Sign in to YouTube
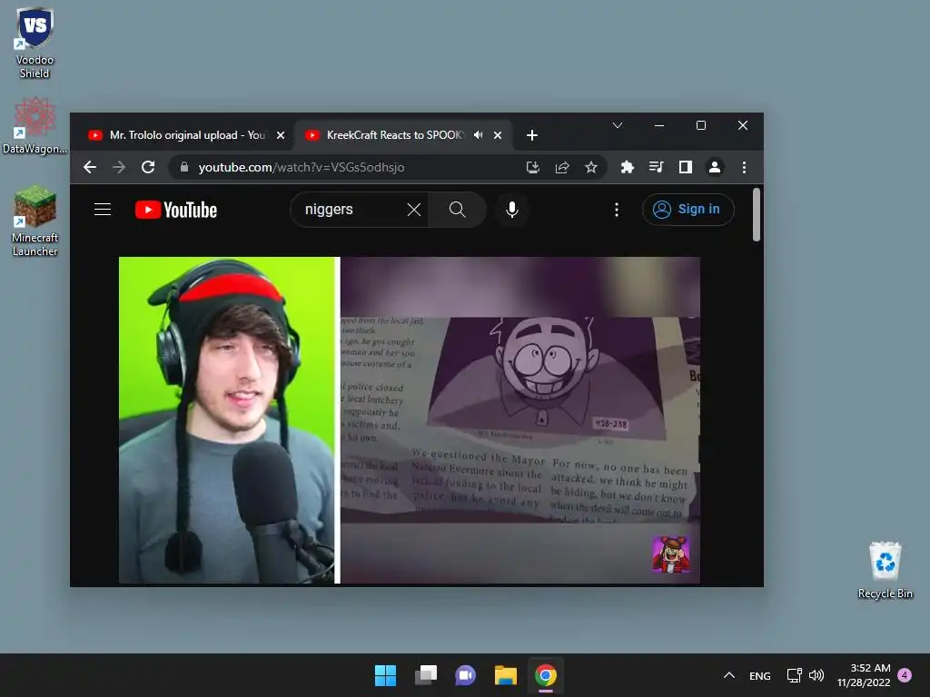This screenshot has width=930, height=697. [x=688, y=210]
